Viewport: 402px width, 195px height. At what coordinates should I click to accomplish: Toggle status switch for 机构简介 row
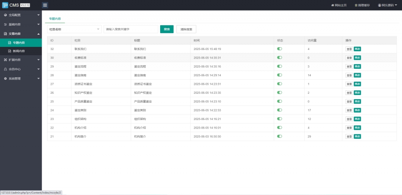point(280,136)
